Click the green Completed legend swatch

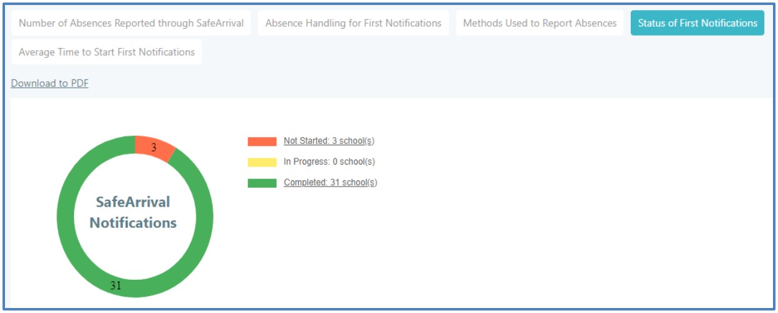[x=262, y=183]
